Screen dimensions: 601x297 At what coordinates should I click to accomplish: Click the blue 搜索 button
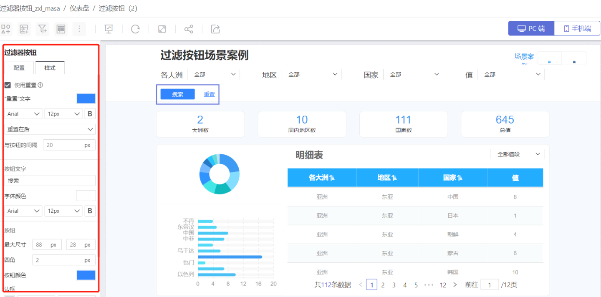(177, 94)
